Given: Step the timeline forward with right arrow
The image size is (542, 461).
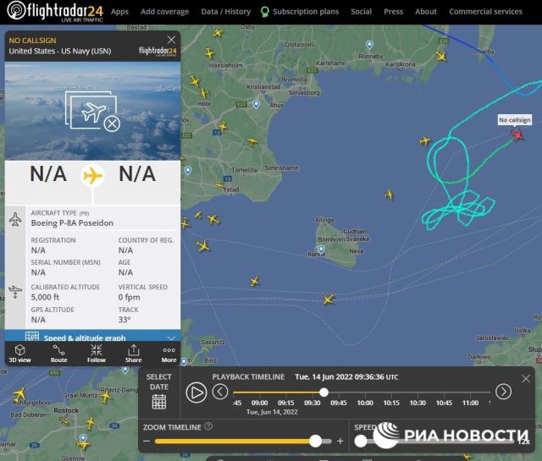Looking at the screenshot, I should click(503, 392).
